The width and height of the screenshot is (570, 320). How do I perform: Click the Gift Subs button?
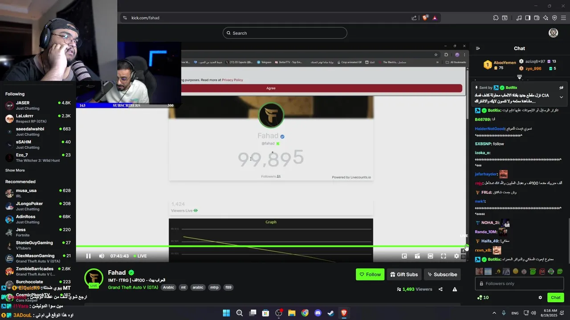click(404, 275)
